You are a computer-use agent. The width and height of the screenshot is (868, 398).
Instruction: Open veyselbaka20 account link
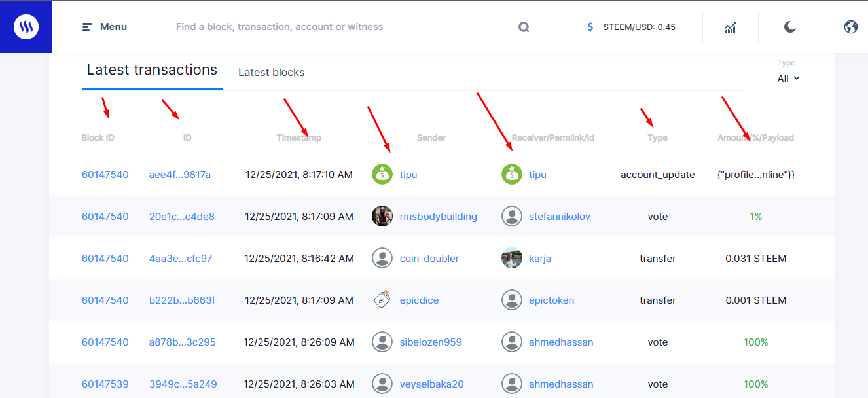click(x=432, y=384)
